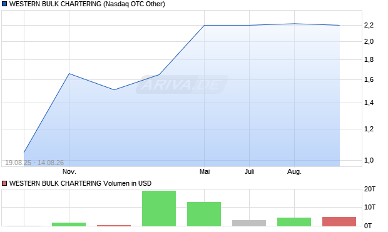Click the Aug. axis label
Viewport: 388px width, 232px height.
pos(294,171)
